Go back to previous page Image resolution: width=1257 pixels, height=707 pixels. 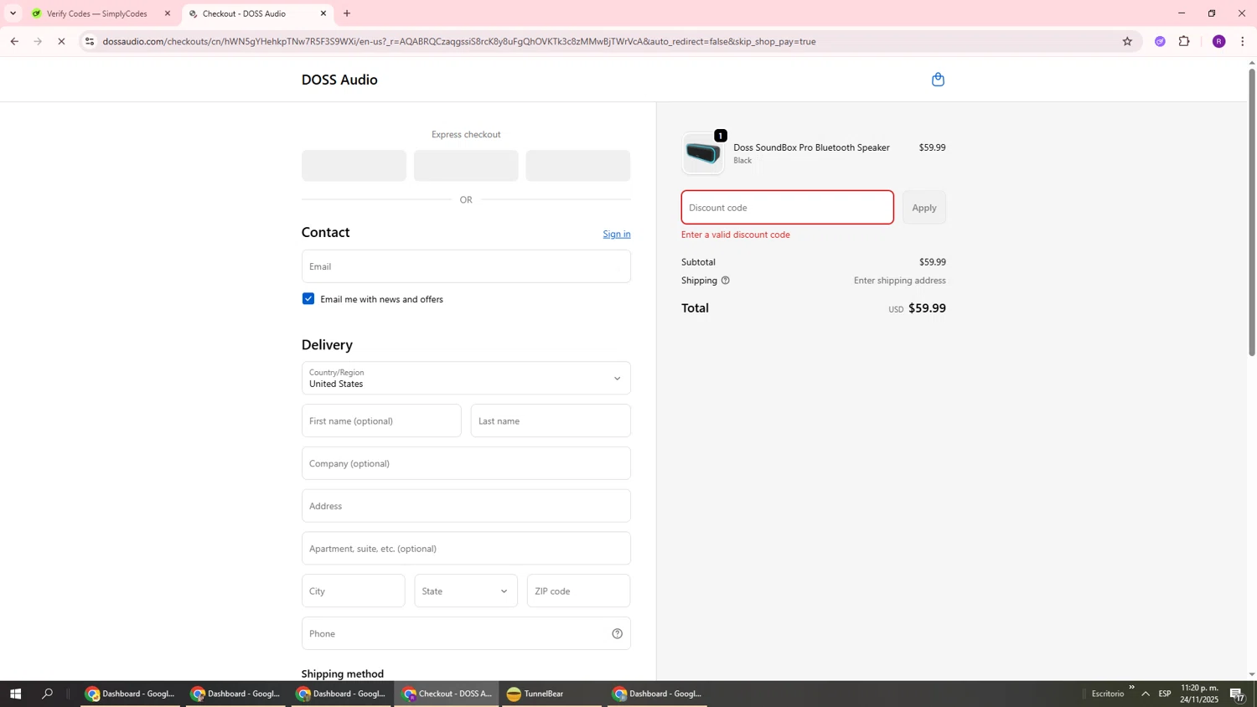click(14, 41)
